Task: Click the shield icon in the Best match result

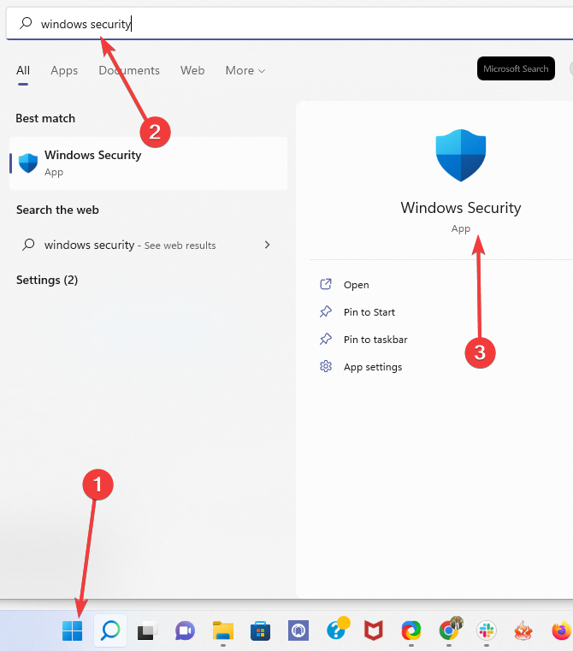Action: pos(28,163)
